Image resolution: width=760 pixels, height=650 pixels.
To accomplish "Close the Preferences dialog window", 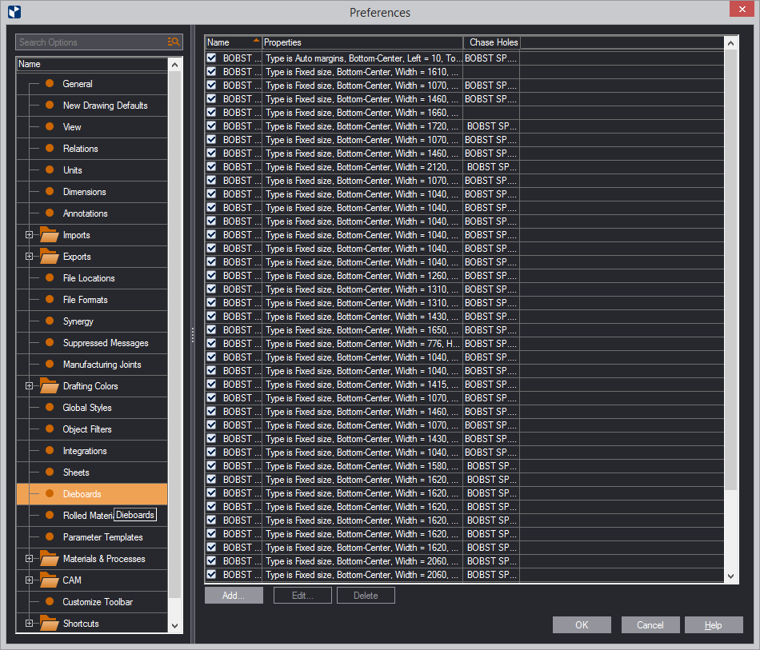I will [x=742, y=10].
